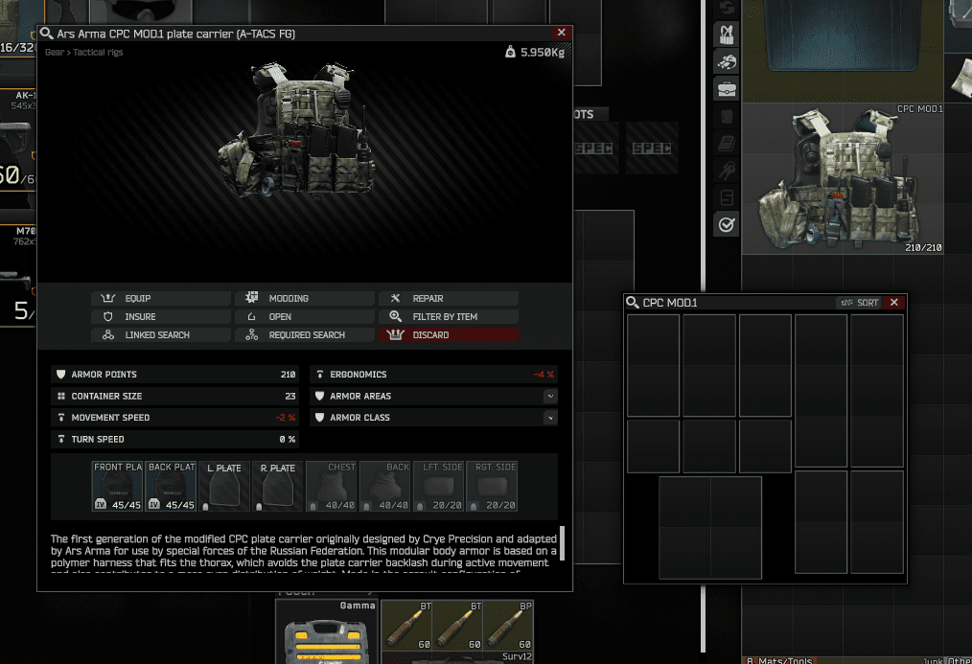
Task: Select the empty R. Plate slot
Action: click(278, 486)
